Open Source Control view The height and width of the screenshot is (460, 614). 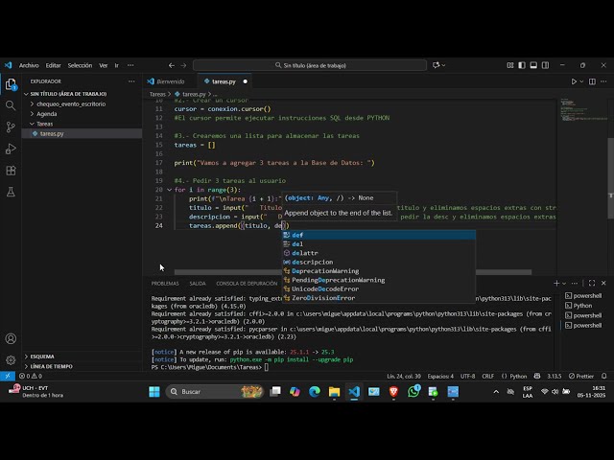click(x=11, y=126)
